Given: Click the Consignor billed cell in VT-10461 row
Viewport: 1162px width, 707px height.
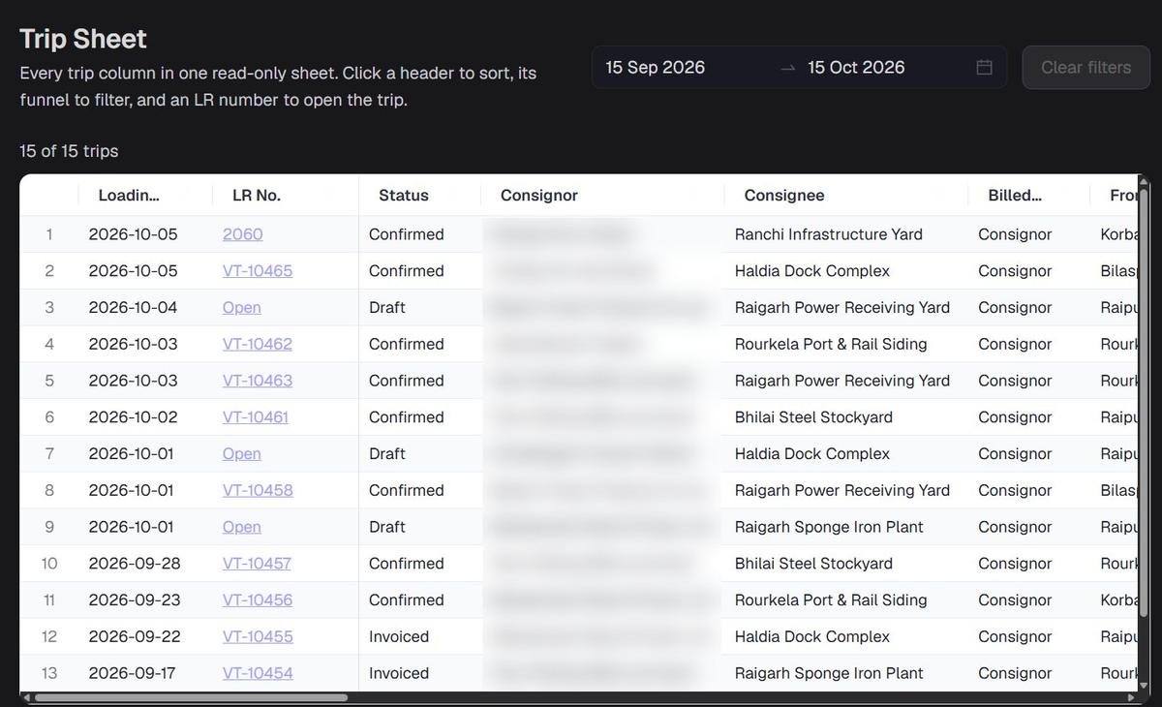Looking at the screenshot, I should pos(1015,417).
